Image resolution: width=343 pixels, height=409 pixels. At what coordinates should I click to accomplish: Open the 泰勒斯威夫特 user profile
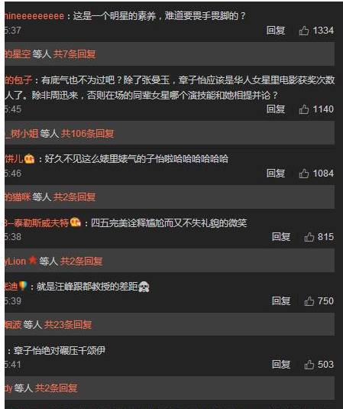tap(37, 223)
